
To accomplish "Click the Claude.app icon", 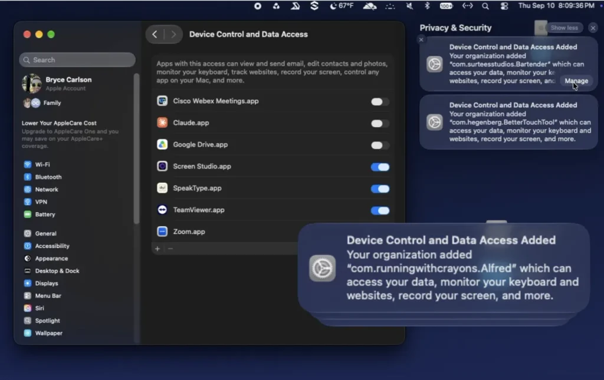I will (x=162, y=123).
